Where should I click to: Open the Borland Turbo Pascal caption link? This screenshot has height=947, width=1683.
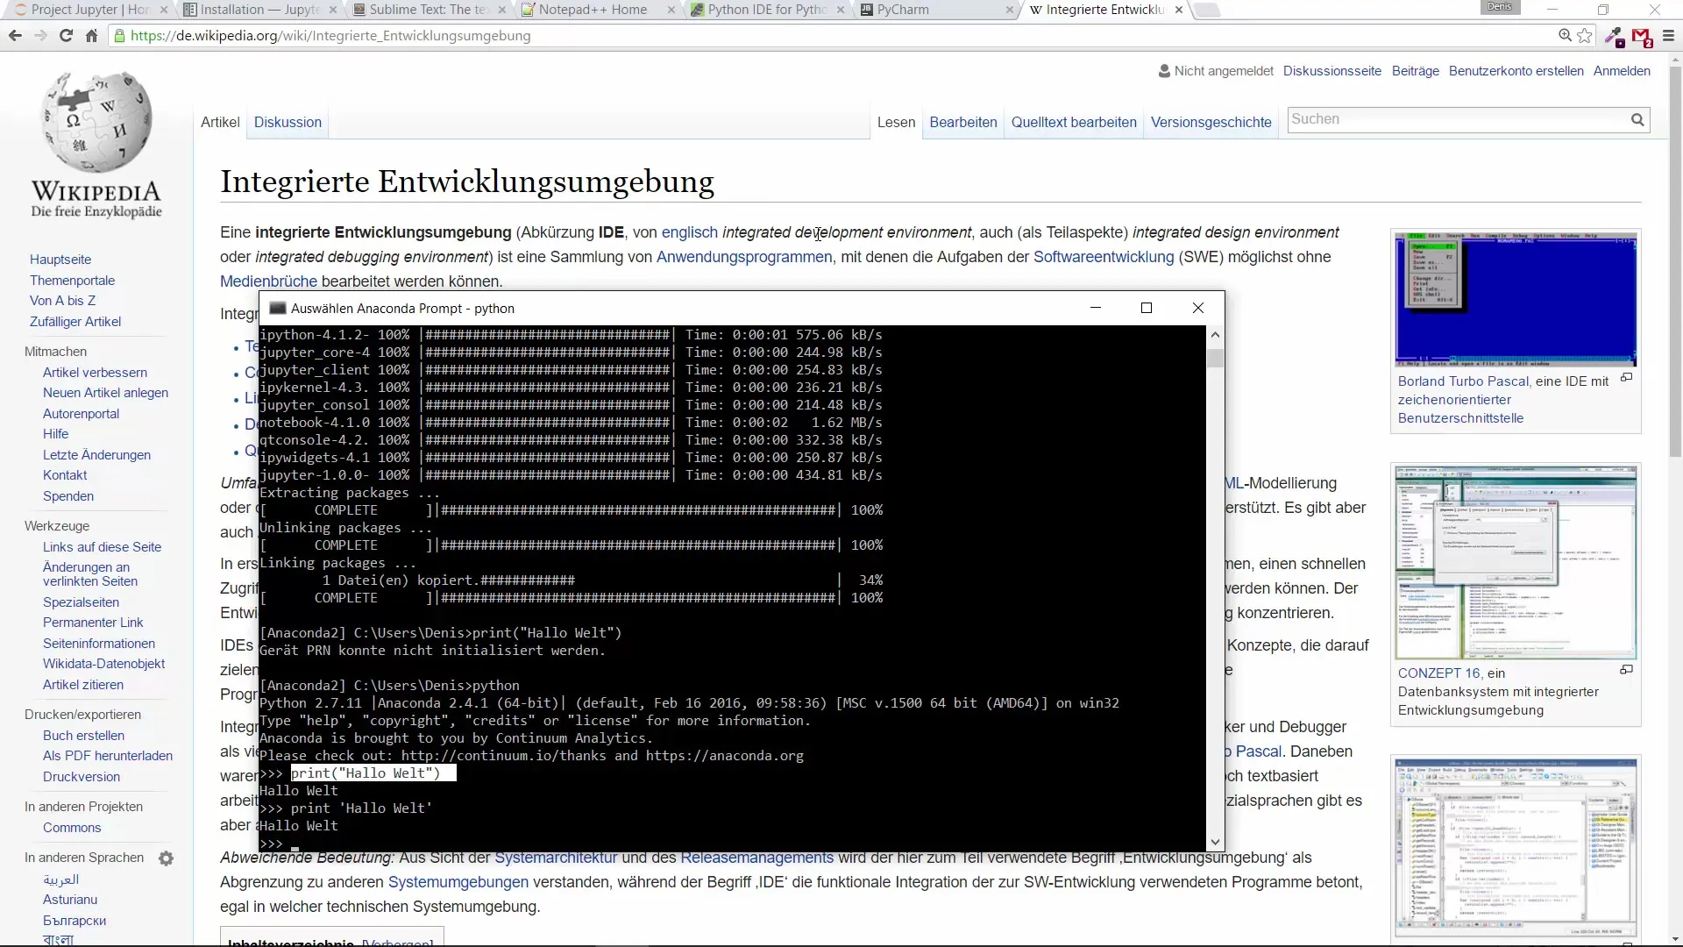point(1463,381)
